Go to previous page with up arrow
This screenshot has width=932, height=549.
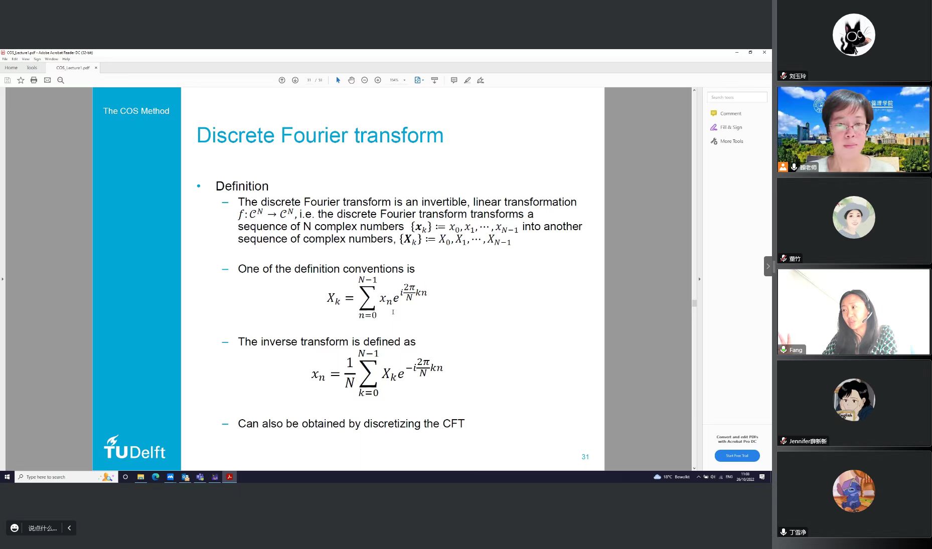click(x=282, y=80)
